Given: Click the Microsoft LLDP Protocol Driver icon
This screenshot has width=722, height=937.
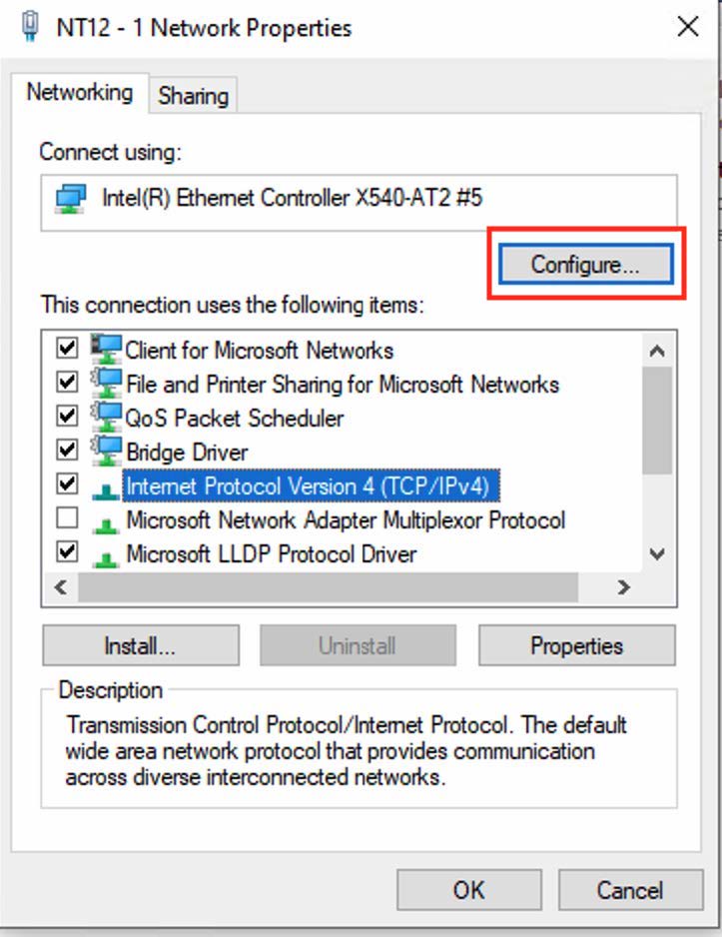Looking at the screenshot, I should point(106,554).
